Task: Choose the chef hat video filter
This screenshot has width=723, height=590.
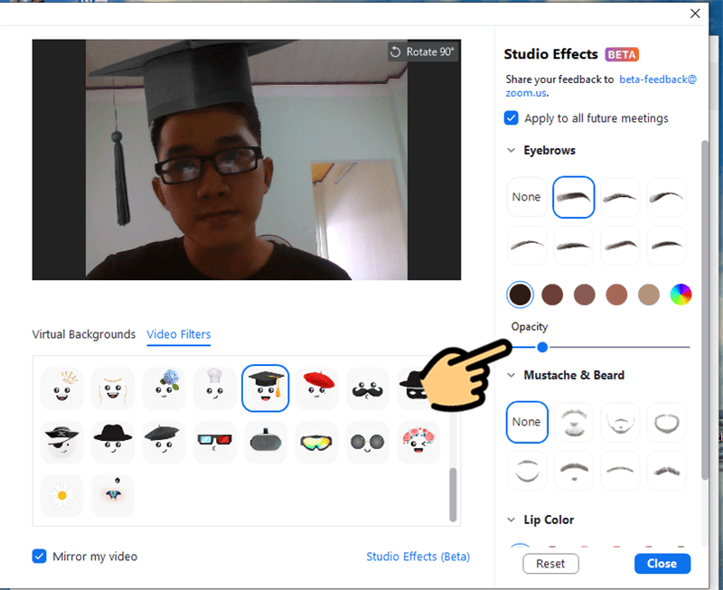Action: (x=214, y=389)
